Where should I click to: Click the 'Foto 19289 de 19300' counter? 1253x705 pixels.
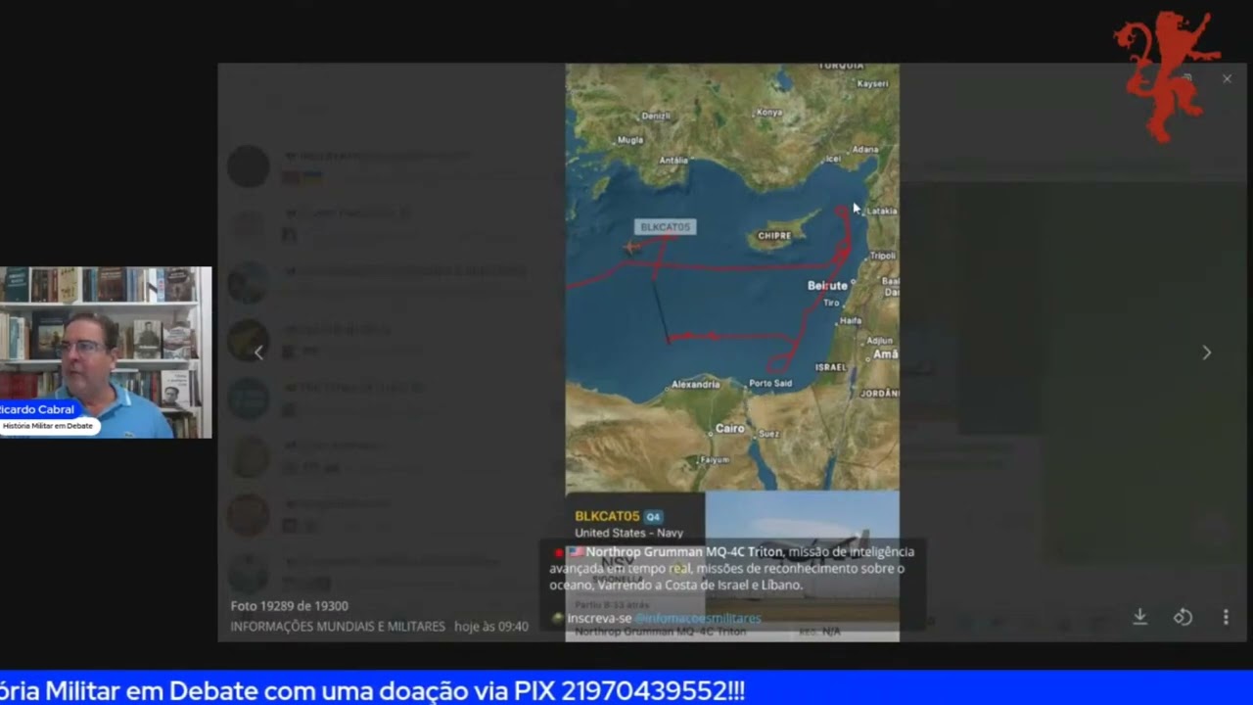[290, 606]
